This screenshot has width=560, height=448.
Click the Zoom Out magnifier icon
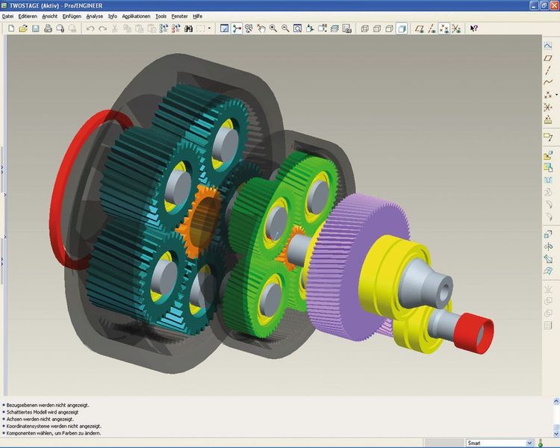coord(285,28)
